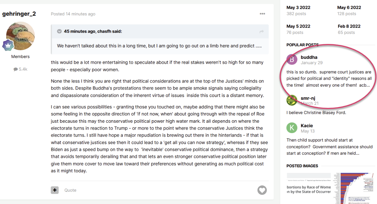Open smr-nj's avatar icon

point(292,100)
